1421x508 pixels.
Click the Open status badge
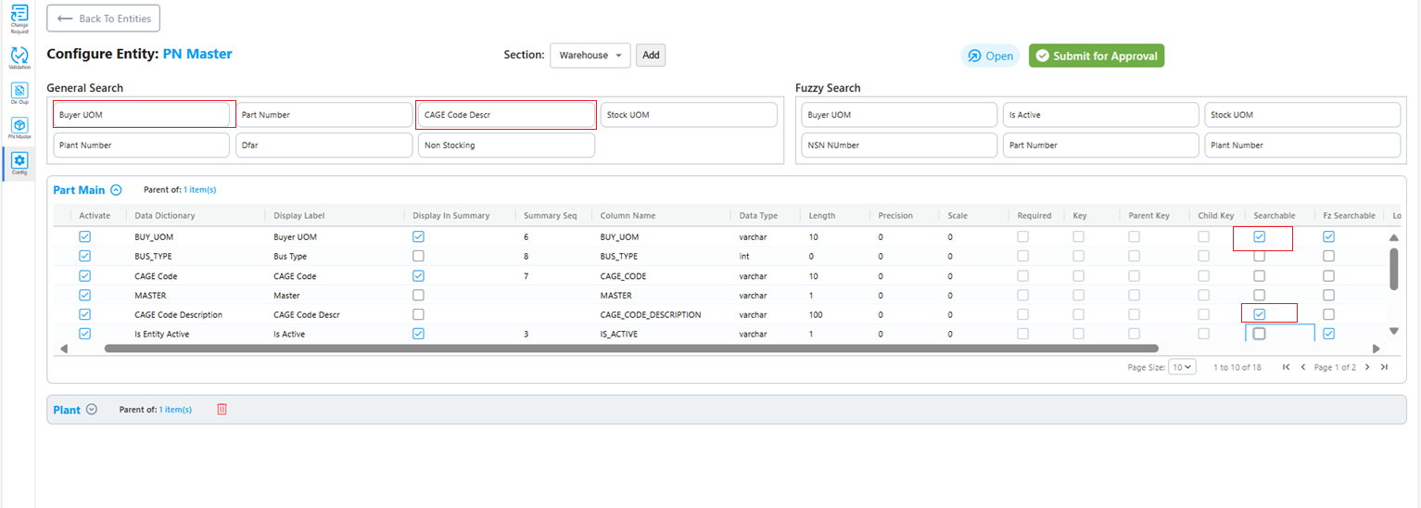pos(990,56)
